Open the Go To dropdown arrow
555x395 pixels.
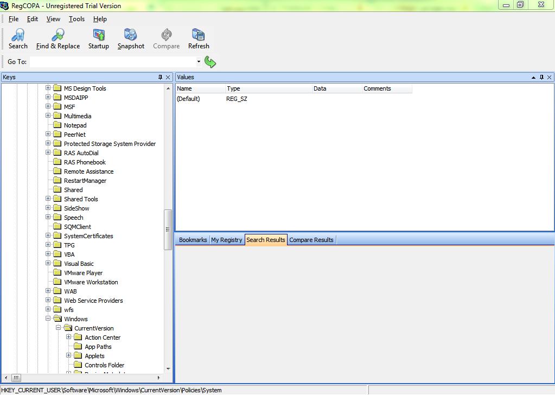point(199,62)
